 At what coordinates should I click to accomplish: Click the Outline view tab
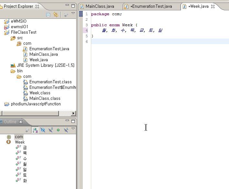pyautogui.click(x=10, y=122)
